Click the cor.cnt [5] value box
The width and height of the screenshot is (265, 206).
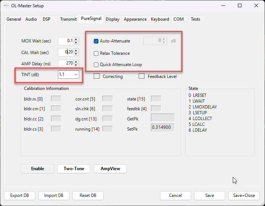(108, 99)
